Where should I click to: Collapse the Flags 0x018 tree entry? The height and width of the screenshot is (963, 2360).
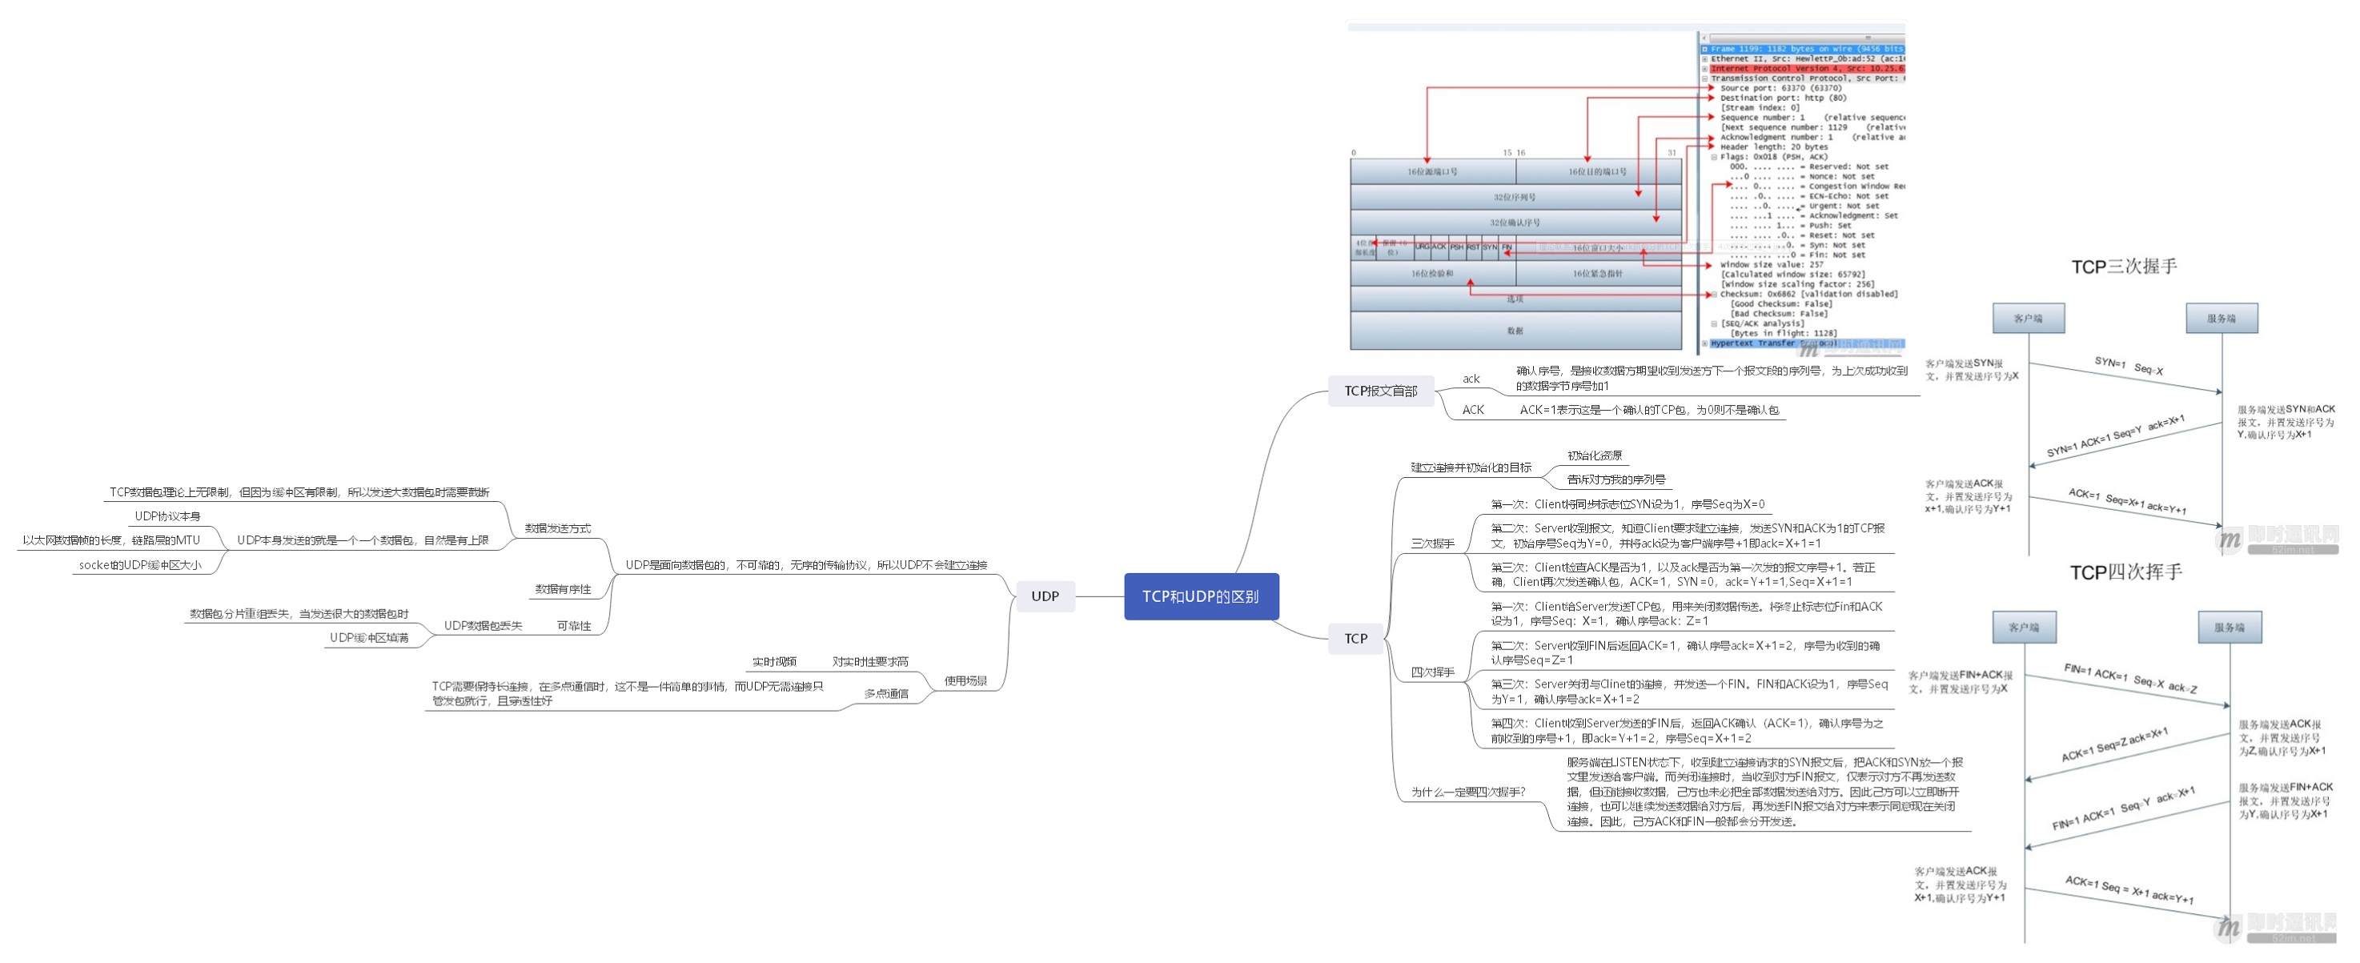coord(1714,157)
